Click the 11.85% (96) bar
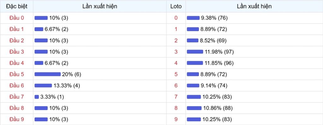The width and height of the screenshot is (323, 125). pyautogui.click(x=195, y=63)
